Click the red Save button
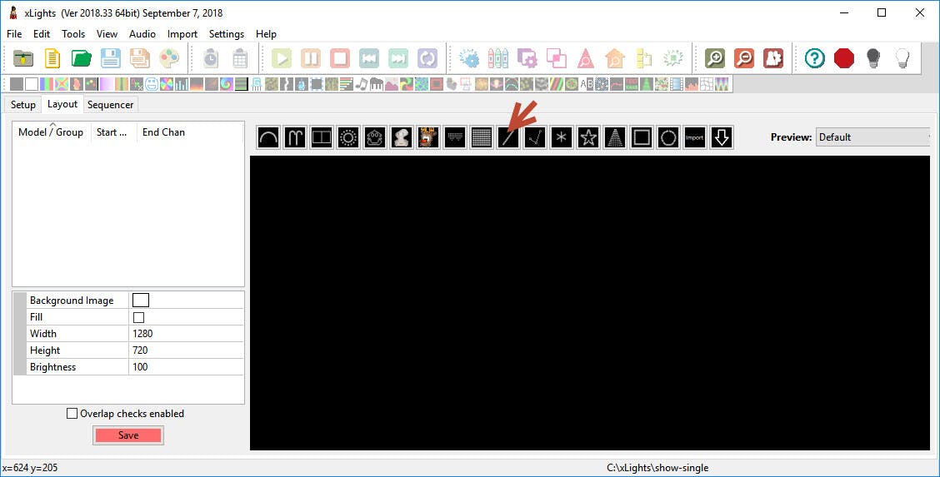Viewport: 940px width, 477px height. (127, 435)
